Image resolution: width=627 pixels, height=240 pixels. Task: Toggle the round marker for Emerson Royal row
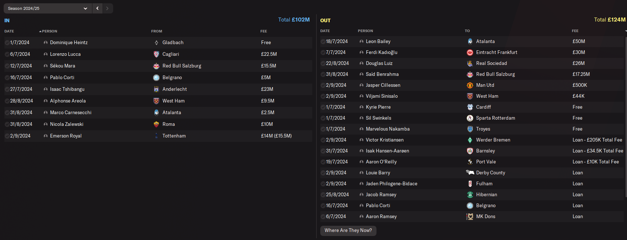(x=7, y=136)
